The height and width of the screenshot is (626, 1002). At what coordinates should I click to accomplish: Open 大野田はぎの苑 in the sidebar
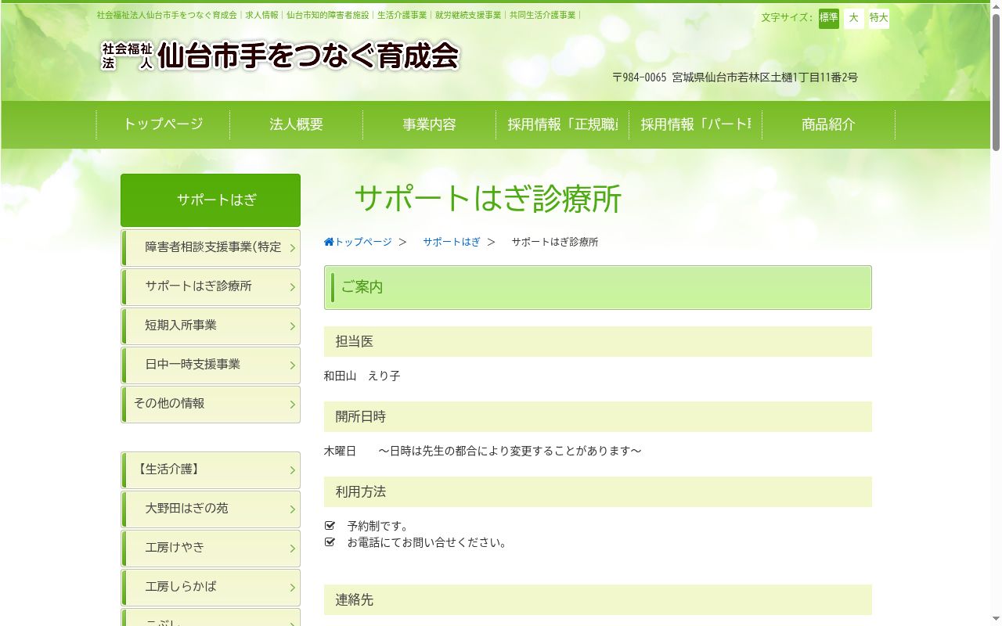pyautogui.click(x=211, y=509)
